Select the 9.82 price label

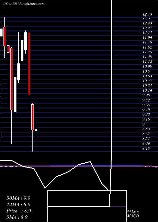coord(146,100)
